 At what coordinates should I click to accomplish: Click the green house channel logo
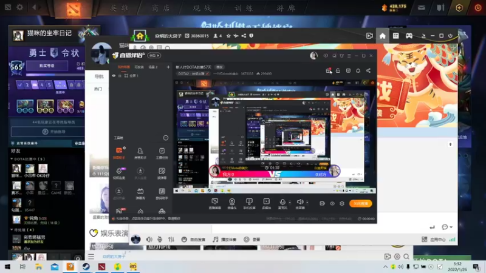coord(140,36)
